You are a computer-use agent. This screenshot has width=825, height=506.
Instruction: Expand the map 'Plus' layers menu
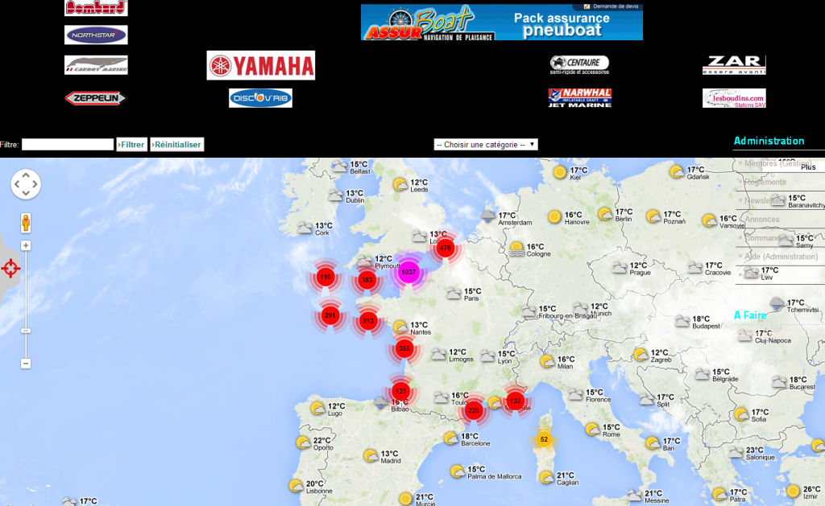[807, 167]
